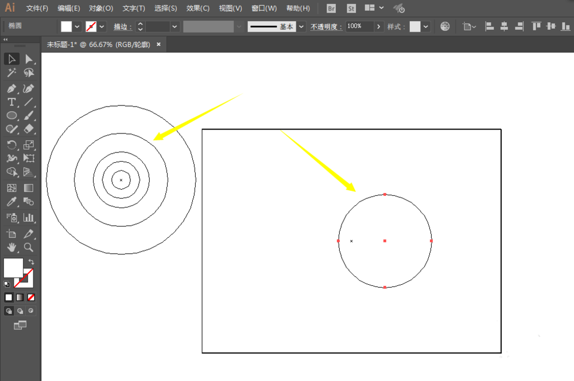This screenshot has height=381, width=574.
Task: Activate the Hand tool
Action: coord(11,248)
